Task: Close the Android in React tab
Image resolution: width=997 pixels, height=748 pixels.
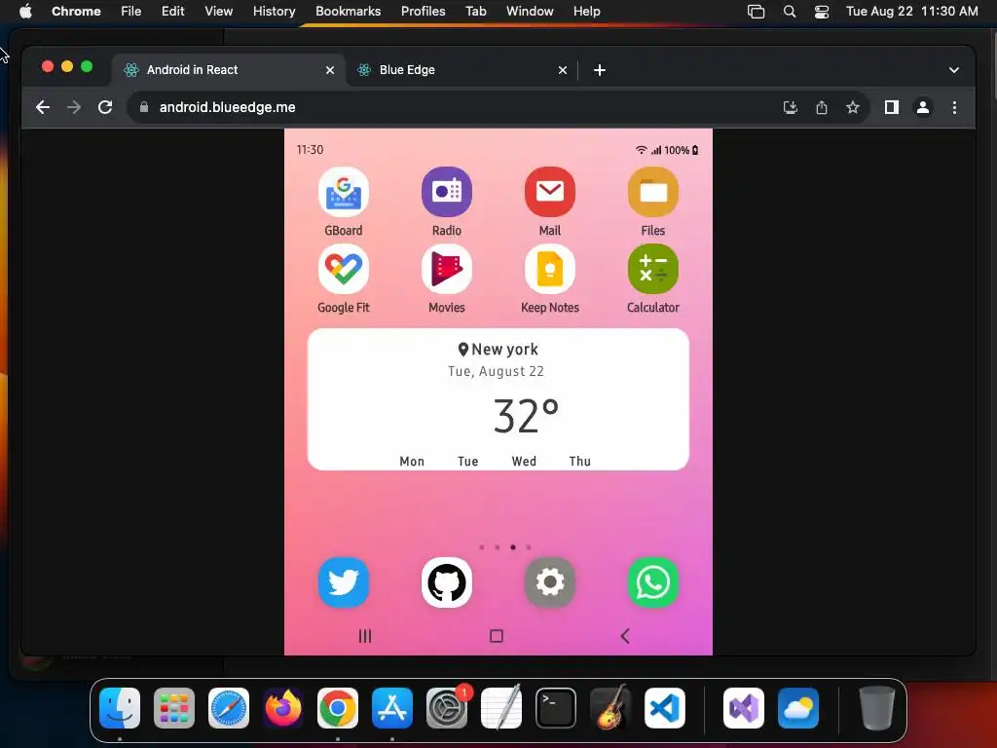Action: (330, 70)
